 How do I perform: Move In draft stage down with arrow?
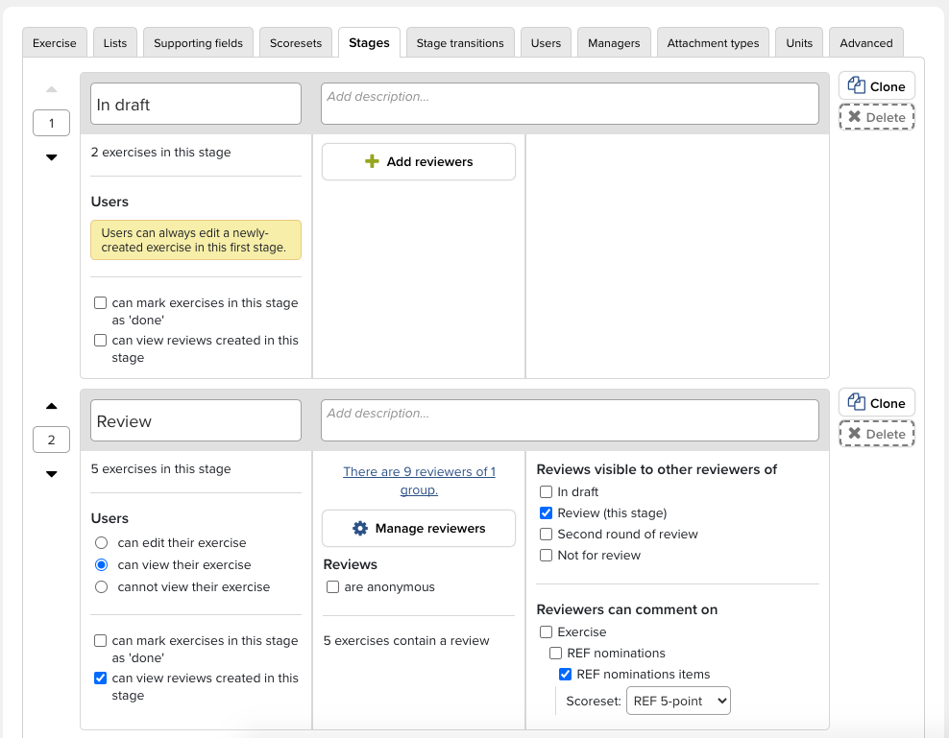coord(52,157)
